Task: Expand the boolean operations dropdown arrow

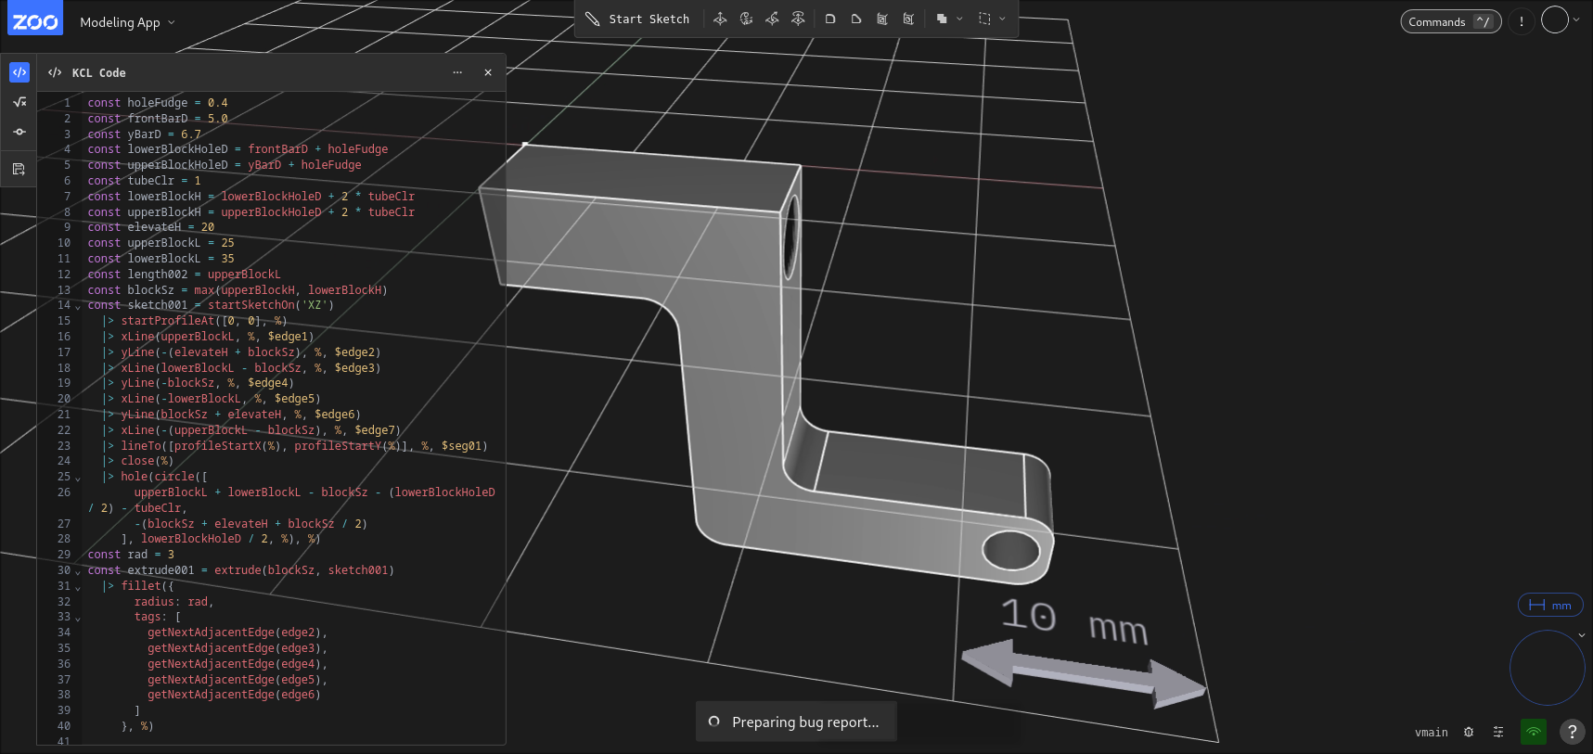Action: pyautogui.click(x=959, y=19)
